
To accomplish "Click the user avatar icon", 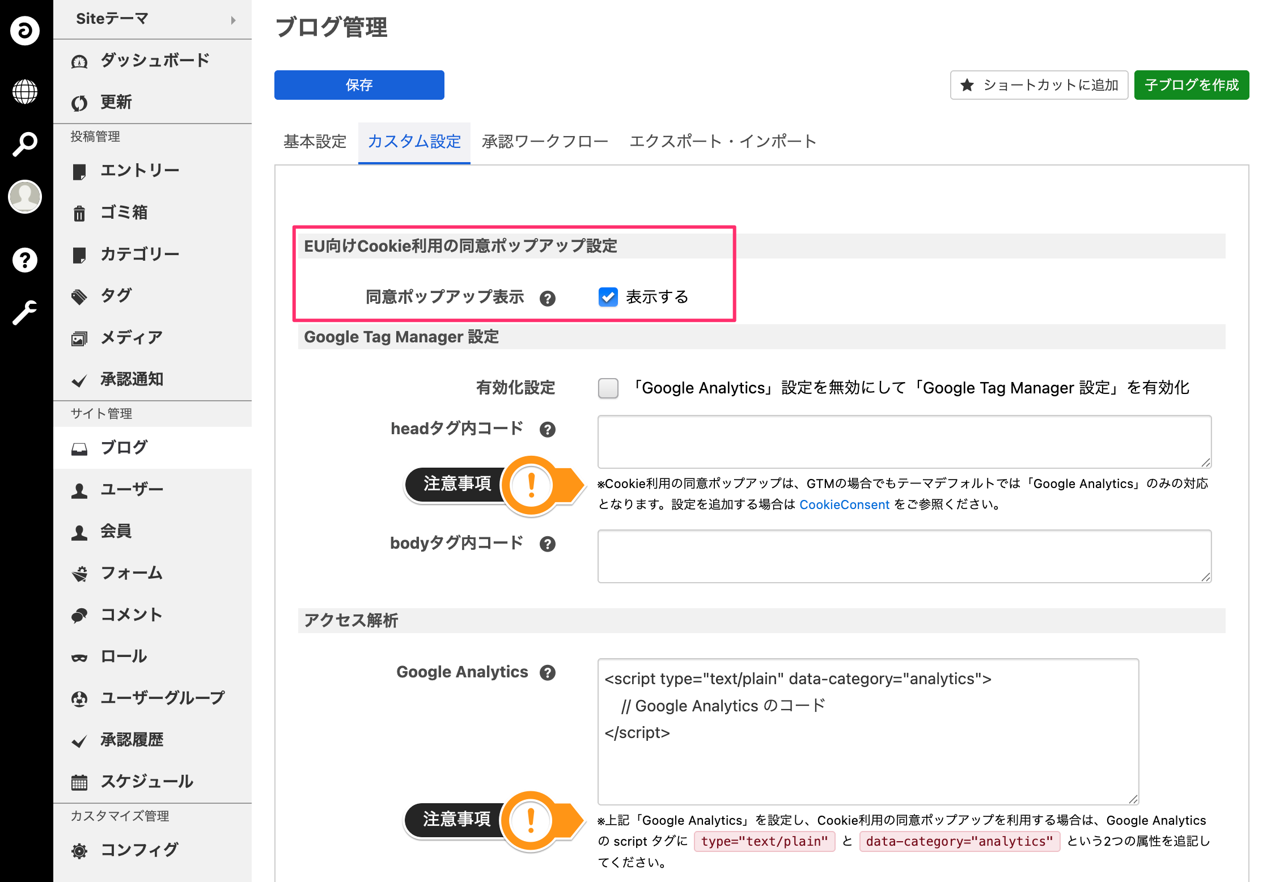I will [x=25, y=197].
